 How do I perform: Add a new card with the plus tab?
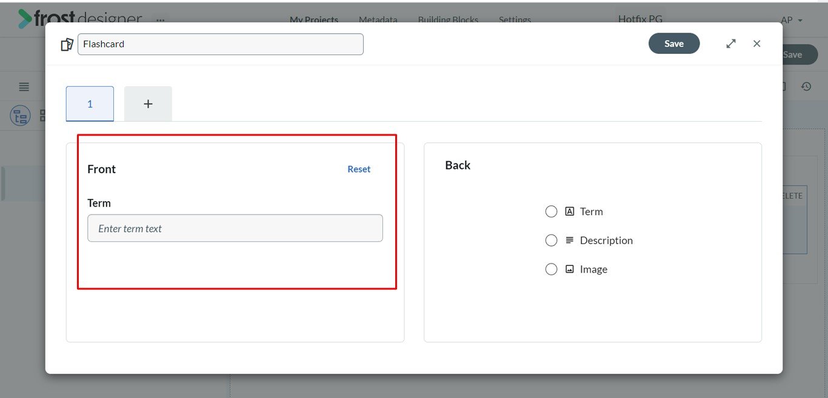148,104
